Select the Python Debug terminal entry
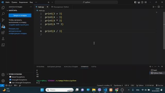 point(157,73)
